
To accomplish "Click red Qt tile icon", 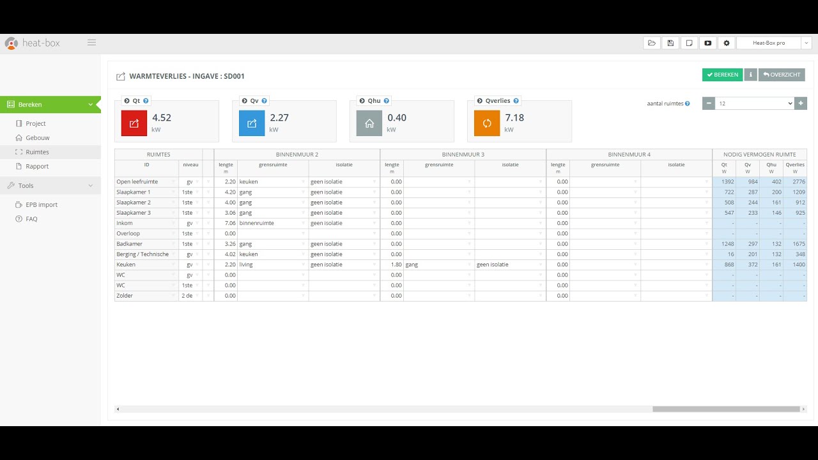I will [x=134, y=123].
